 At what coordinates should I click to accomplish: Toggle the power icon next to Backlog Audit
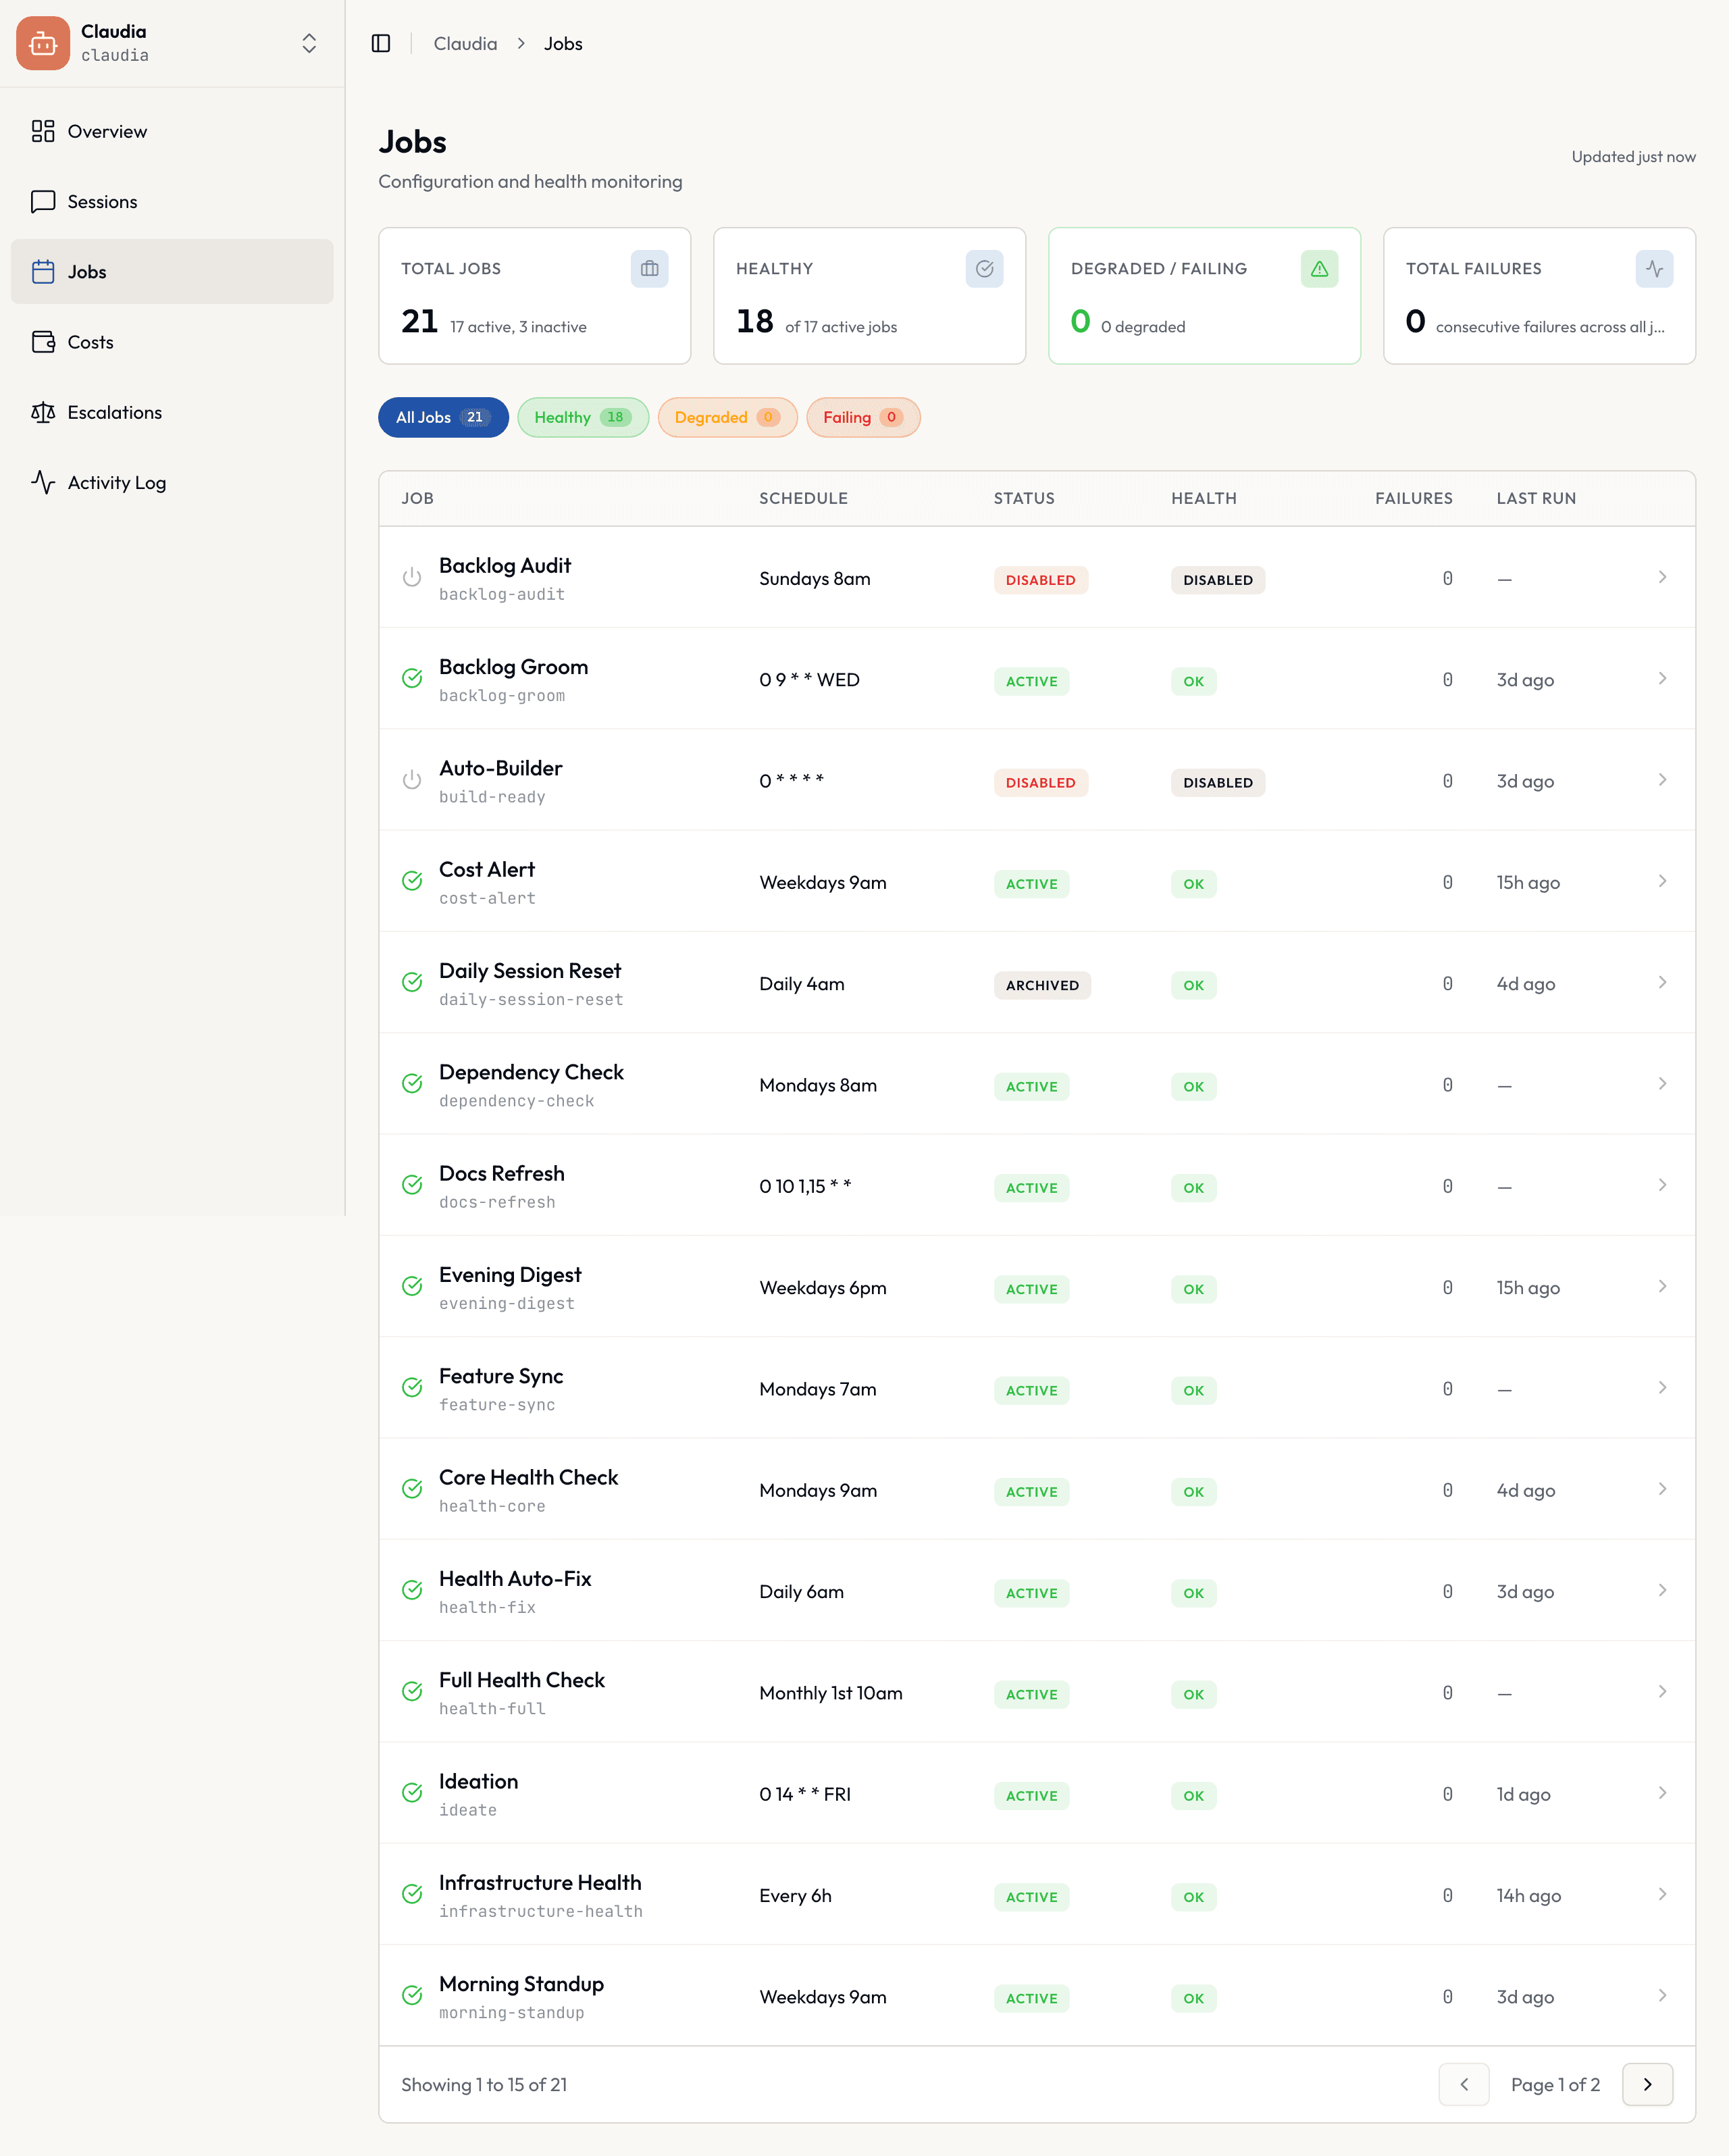pos(412,577)
